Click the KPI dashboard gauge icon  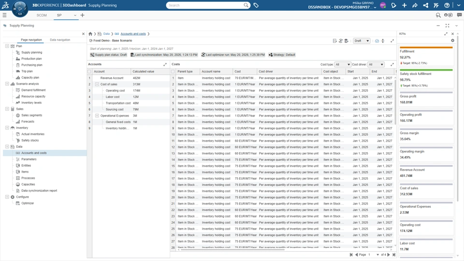coord(377,41)
